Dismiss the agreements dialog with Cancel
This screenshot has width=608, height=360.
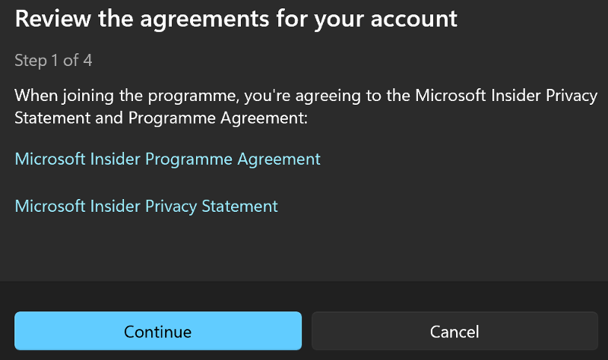(454, 331)
